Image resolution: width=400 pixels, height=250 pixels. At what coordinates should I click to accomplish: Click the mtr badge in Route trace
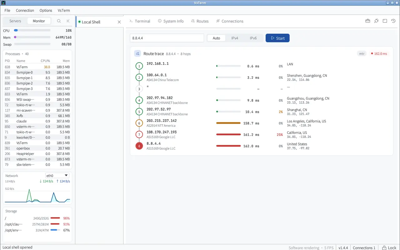tap(362, 53)
